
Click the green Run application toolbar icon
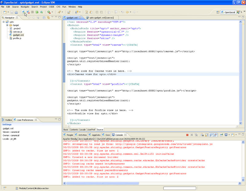[x=37, y=12]
